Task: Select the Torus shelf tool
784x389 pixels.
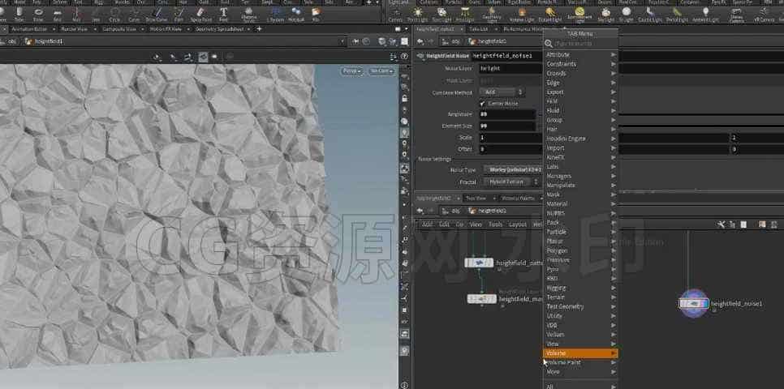Action: (x=38, y=14)
